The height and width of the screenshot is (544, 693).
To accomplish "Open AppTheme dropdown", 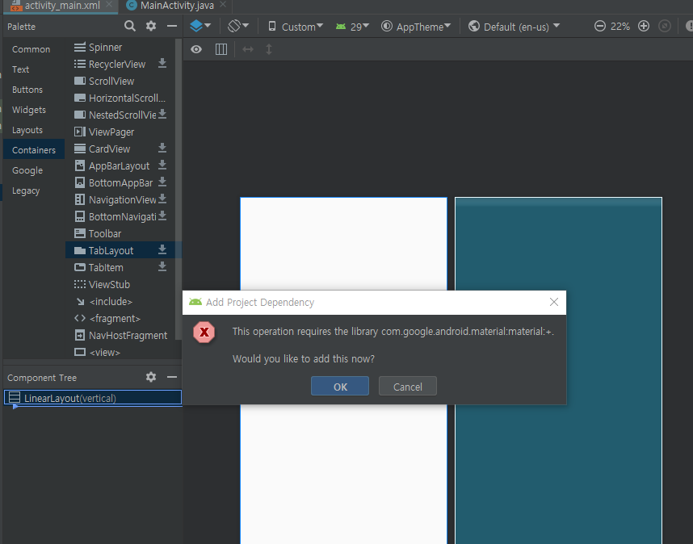I will pos(416,27).
